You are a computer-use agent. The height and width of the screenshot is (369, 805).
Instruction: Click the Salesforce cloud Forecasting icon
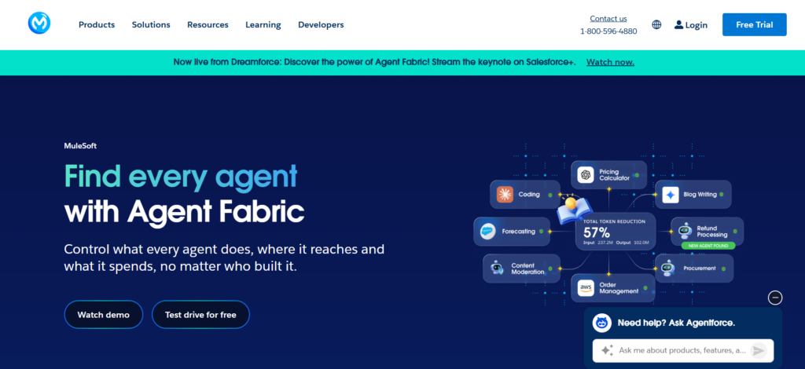coord(487,231)
